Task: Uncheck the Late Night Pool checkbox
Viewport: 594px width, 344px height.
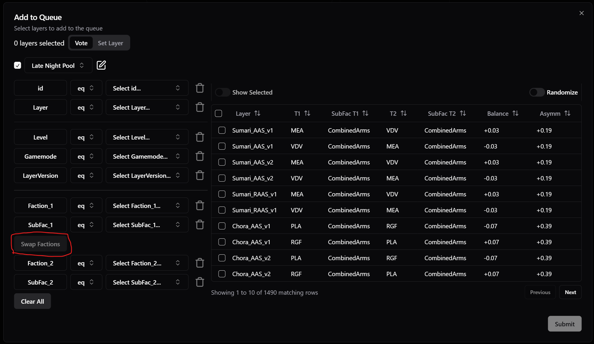Action: (x=17, y=65)
